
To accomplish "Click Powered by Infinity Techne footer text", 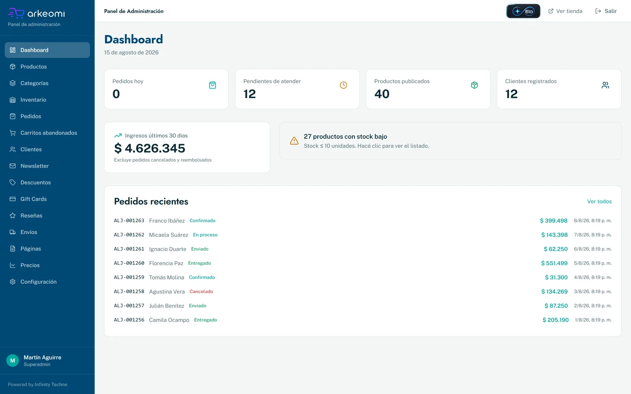I will (x=37, y=385).
